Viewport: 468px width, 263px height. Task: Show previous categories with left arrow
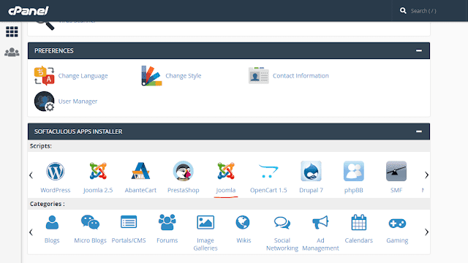click(x=31, y=232)
